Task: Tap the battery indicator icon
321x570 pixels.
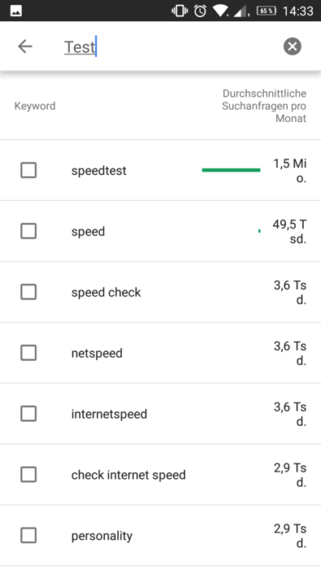Action: click(266, 11)
